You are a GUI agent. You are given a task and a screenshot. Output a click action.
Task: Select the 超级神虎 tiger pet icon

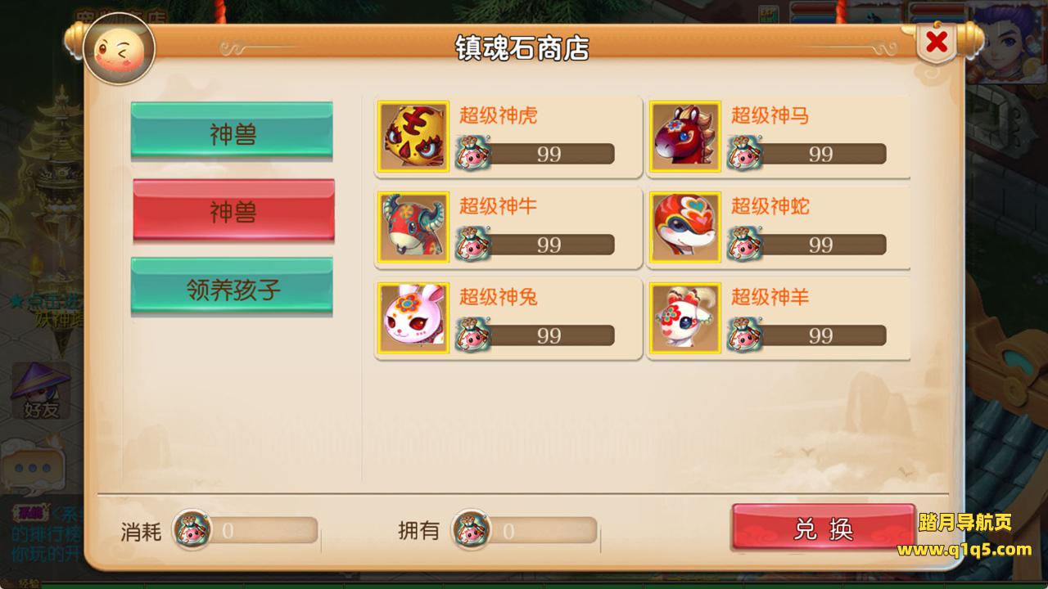click(413, 136)
